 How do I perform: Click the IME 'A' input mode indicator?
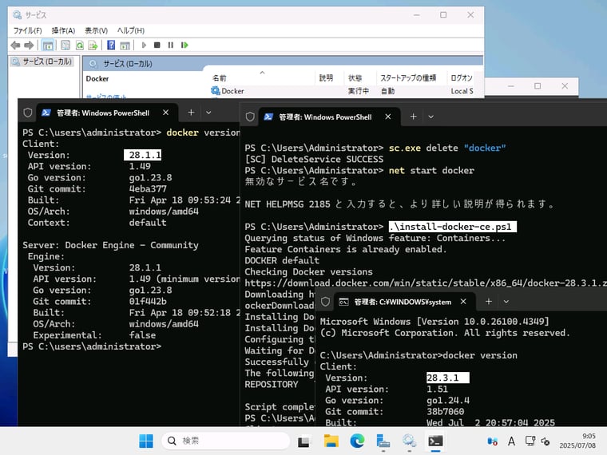511,441
